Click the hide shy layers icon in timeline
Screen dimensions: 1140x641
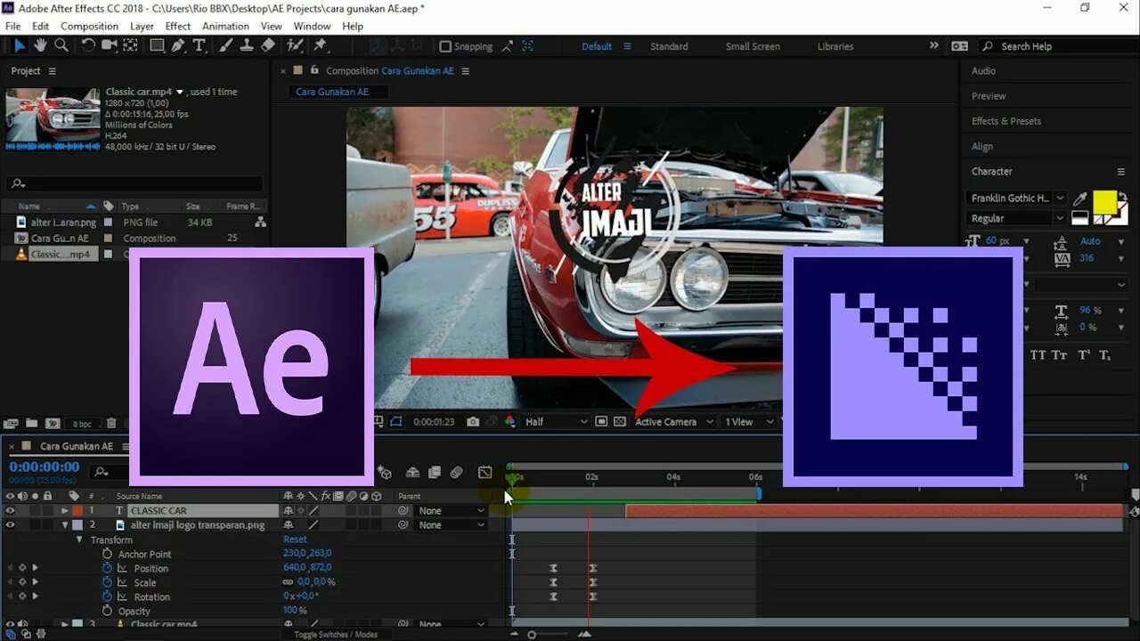pos(412,473)
